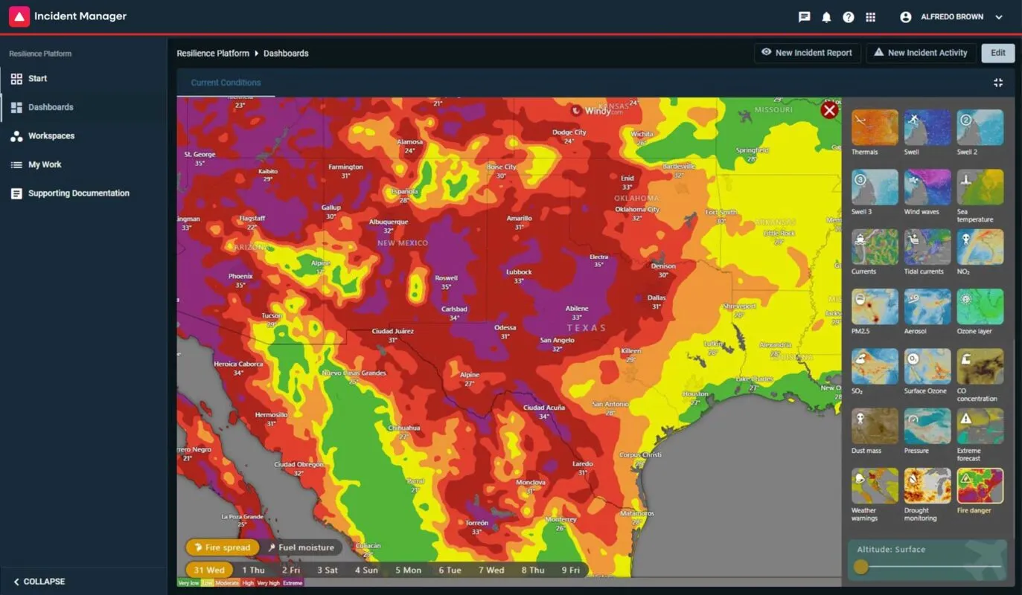Click the breadcrumb arrow after Resilience Platform
Screen dimensions: 1022x595
tap(256, 54)
